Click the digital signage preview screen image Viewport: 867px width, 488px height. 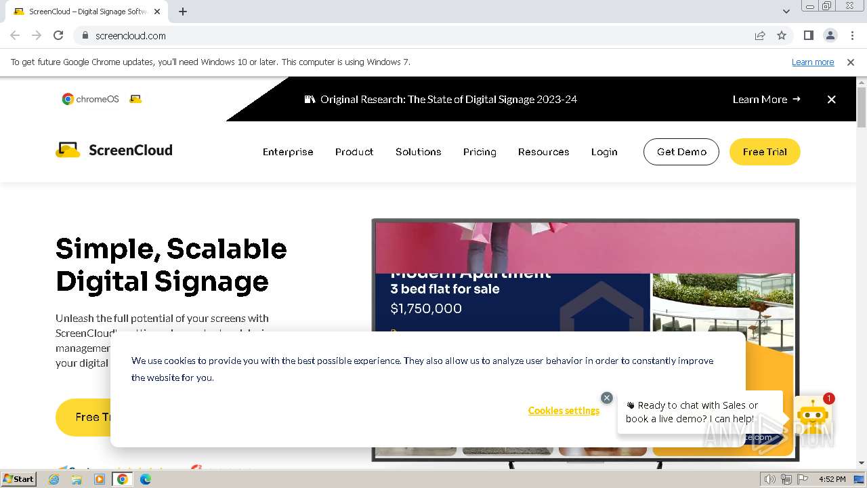click(x=585, y=339)
